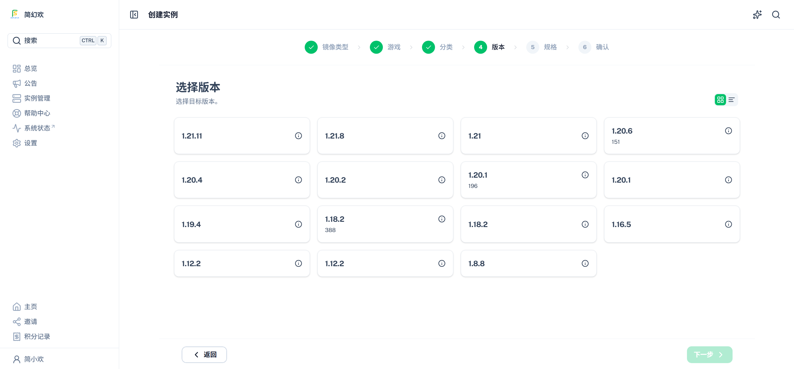View info for version 1.8.8
794x369 pixels.
coord(585,263)
